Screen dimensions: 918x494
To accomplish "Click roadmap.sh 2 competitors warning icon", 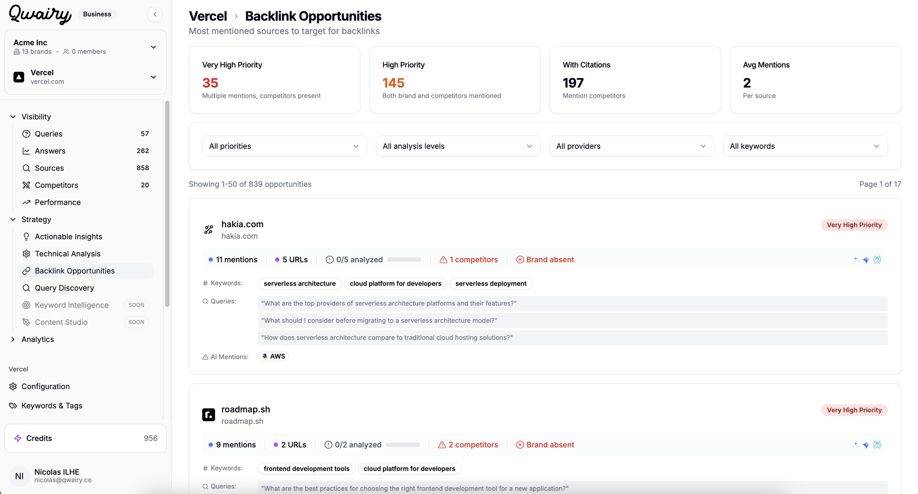I will tap(442, 445).
